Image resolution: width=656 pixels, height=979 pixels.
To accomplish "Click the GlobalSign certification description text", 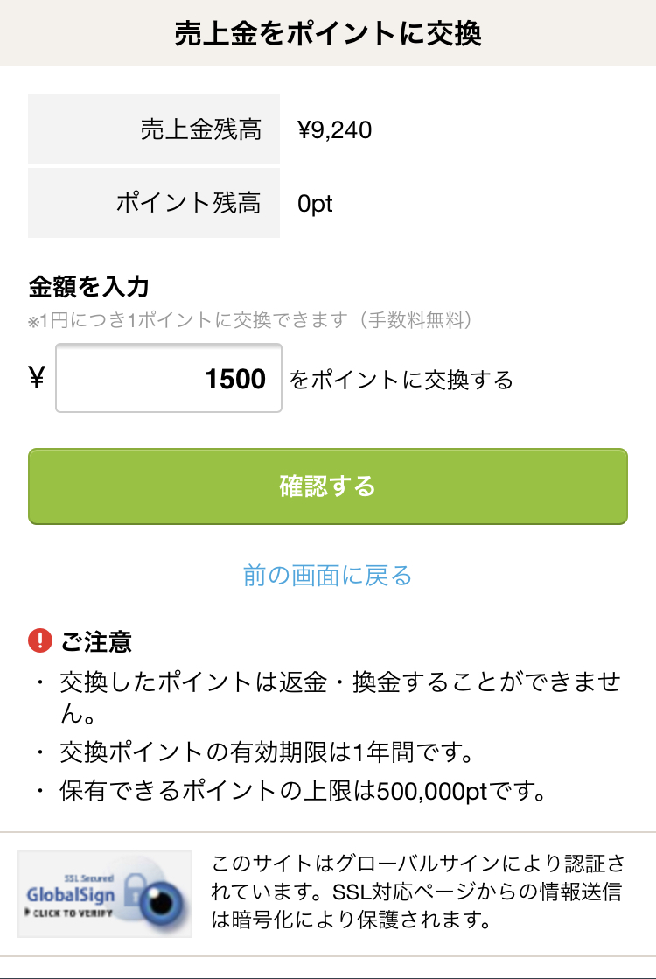I will 417,892.
